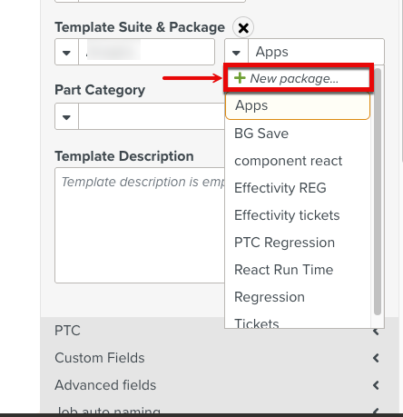
Task: Select component react package
Action: [x=298, y=161]
